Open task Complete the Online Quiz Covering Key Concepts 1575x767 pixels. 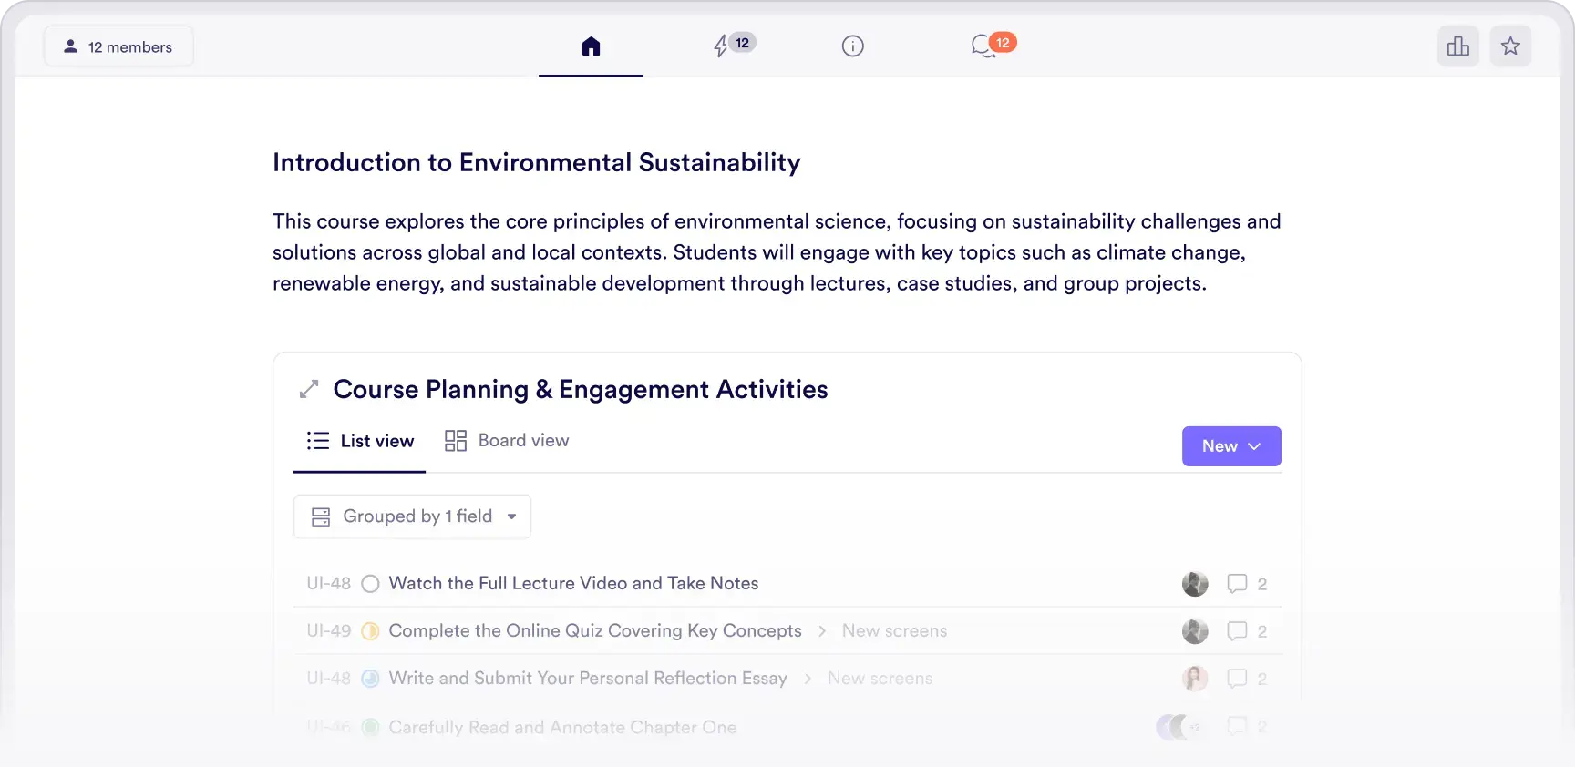(x=595, y=630)
